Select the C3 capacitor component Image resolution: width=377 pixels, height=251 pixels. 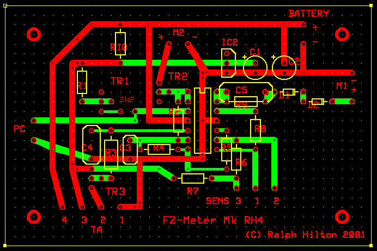click(x=130, y=149)
